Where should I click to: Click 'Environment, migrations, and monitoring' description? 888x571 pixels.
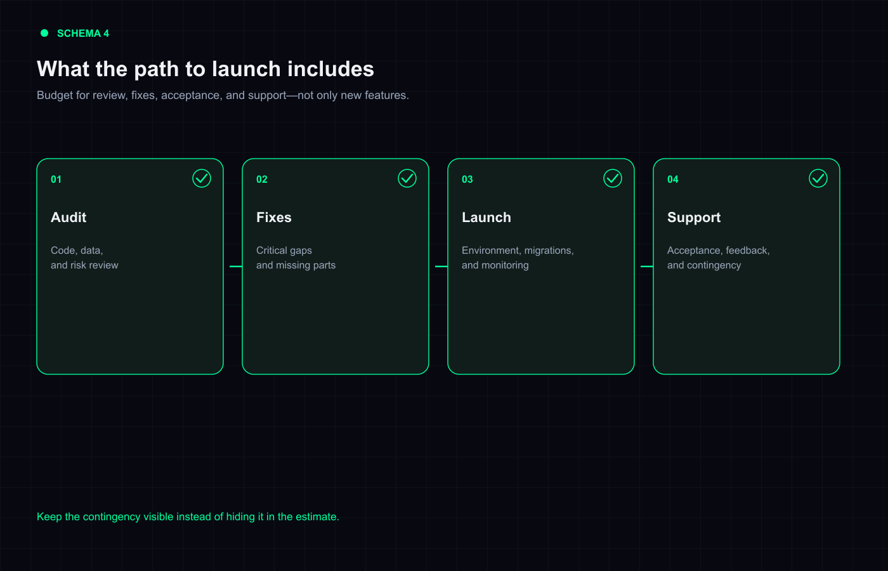coord(518,258)
